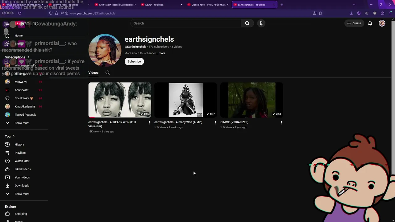The image size is (395, 222).
Task: Open the YouTube hamburger guide menu
Action: (7, 23)
